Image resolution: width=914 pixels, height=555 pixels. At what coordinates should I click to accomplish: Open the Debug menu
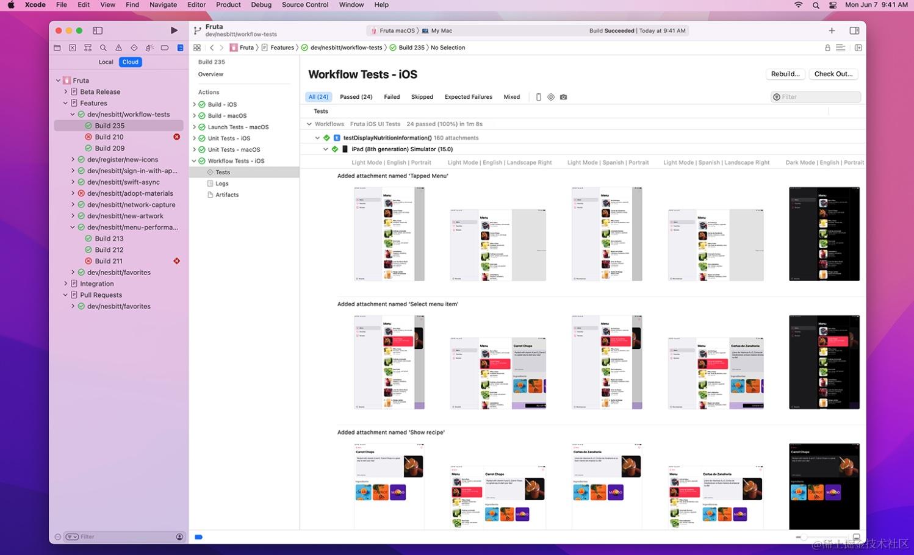pyautogui.click(x=261, y=5)
